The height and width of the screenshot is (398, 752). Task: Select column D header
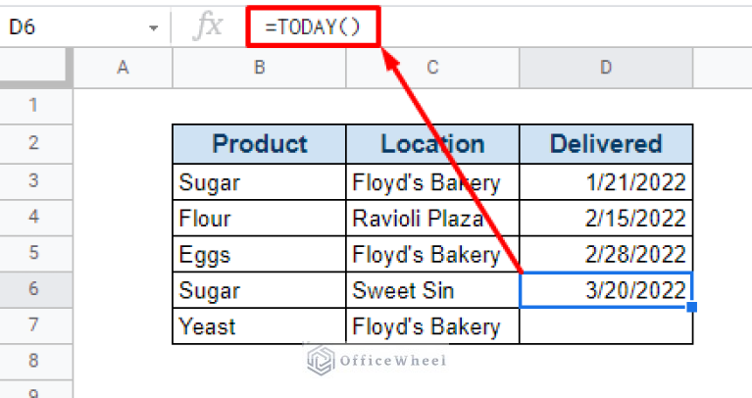pos(606,67)
